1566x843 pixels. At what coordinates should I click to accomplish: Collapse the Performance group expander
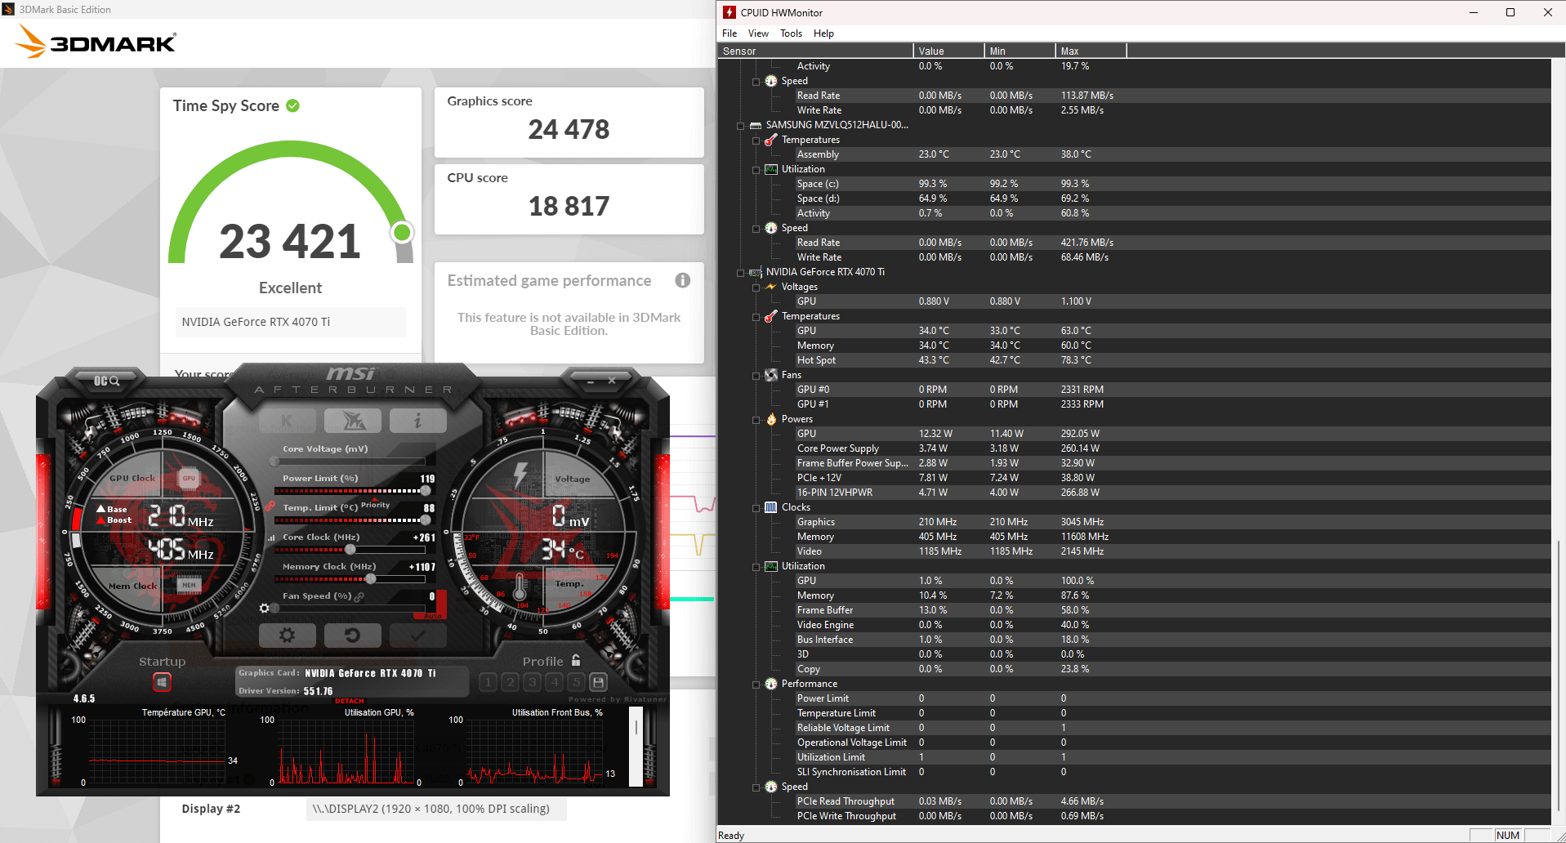coord(756,685)
